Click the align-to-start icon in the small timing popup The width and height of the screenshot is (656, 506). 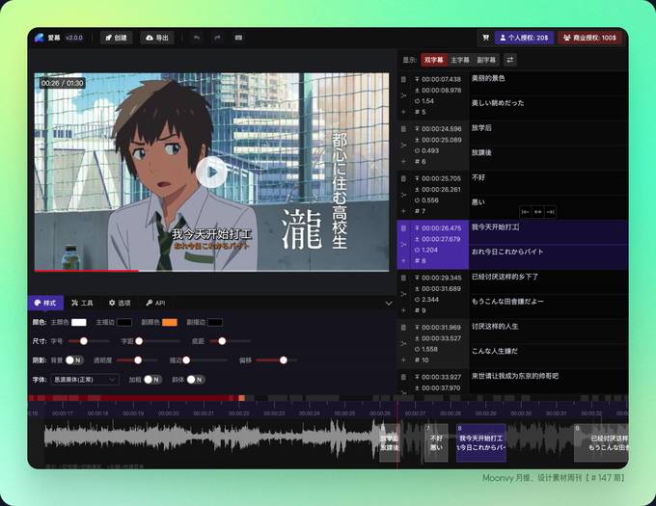[x=525, y=212]
